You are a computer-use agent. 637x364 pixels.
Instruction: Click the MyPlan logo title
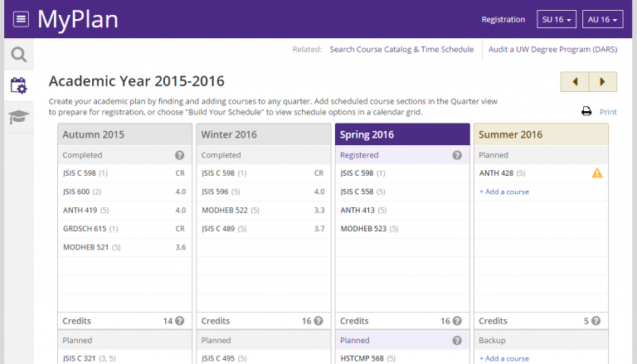pos(78,19)
